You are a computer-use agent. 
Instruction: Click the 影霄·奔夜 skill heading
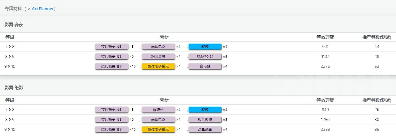click(14, 25)
